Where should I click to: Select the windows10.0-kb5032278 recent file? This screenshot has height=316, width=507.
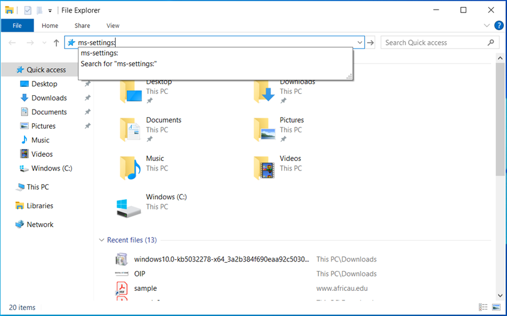222,259
